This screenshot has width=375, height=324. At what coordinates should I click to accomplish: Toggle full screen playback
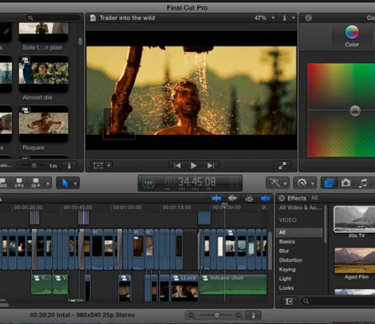282,166
